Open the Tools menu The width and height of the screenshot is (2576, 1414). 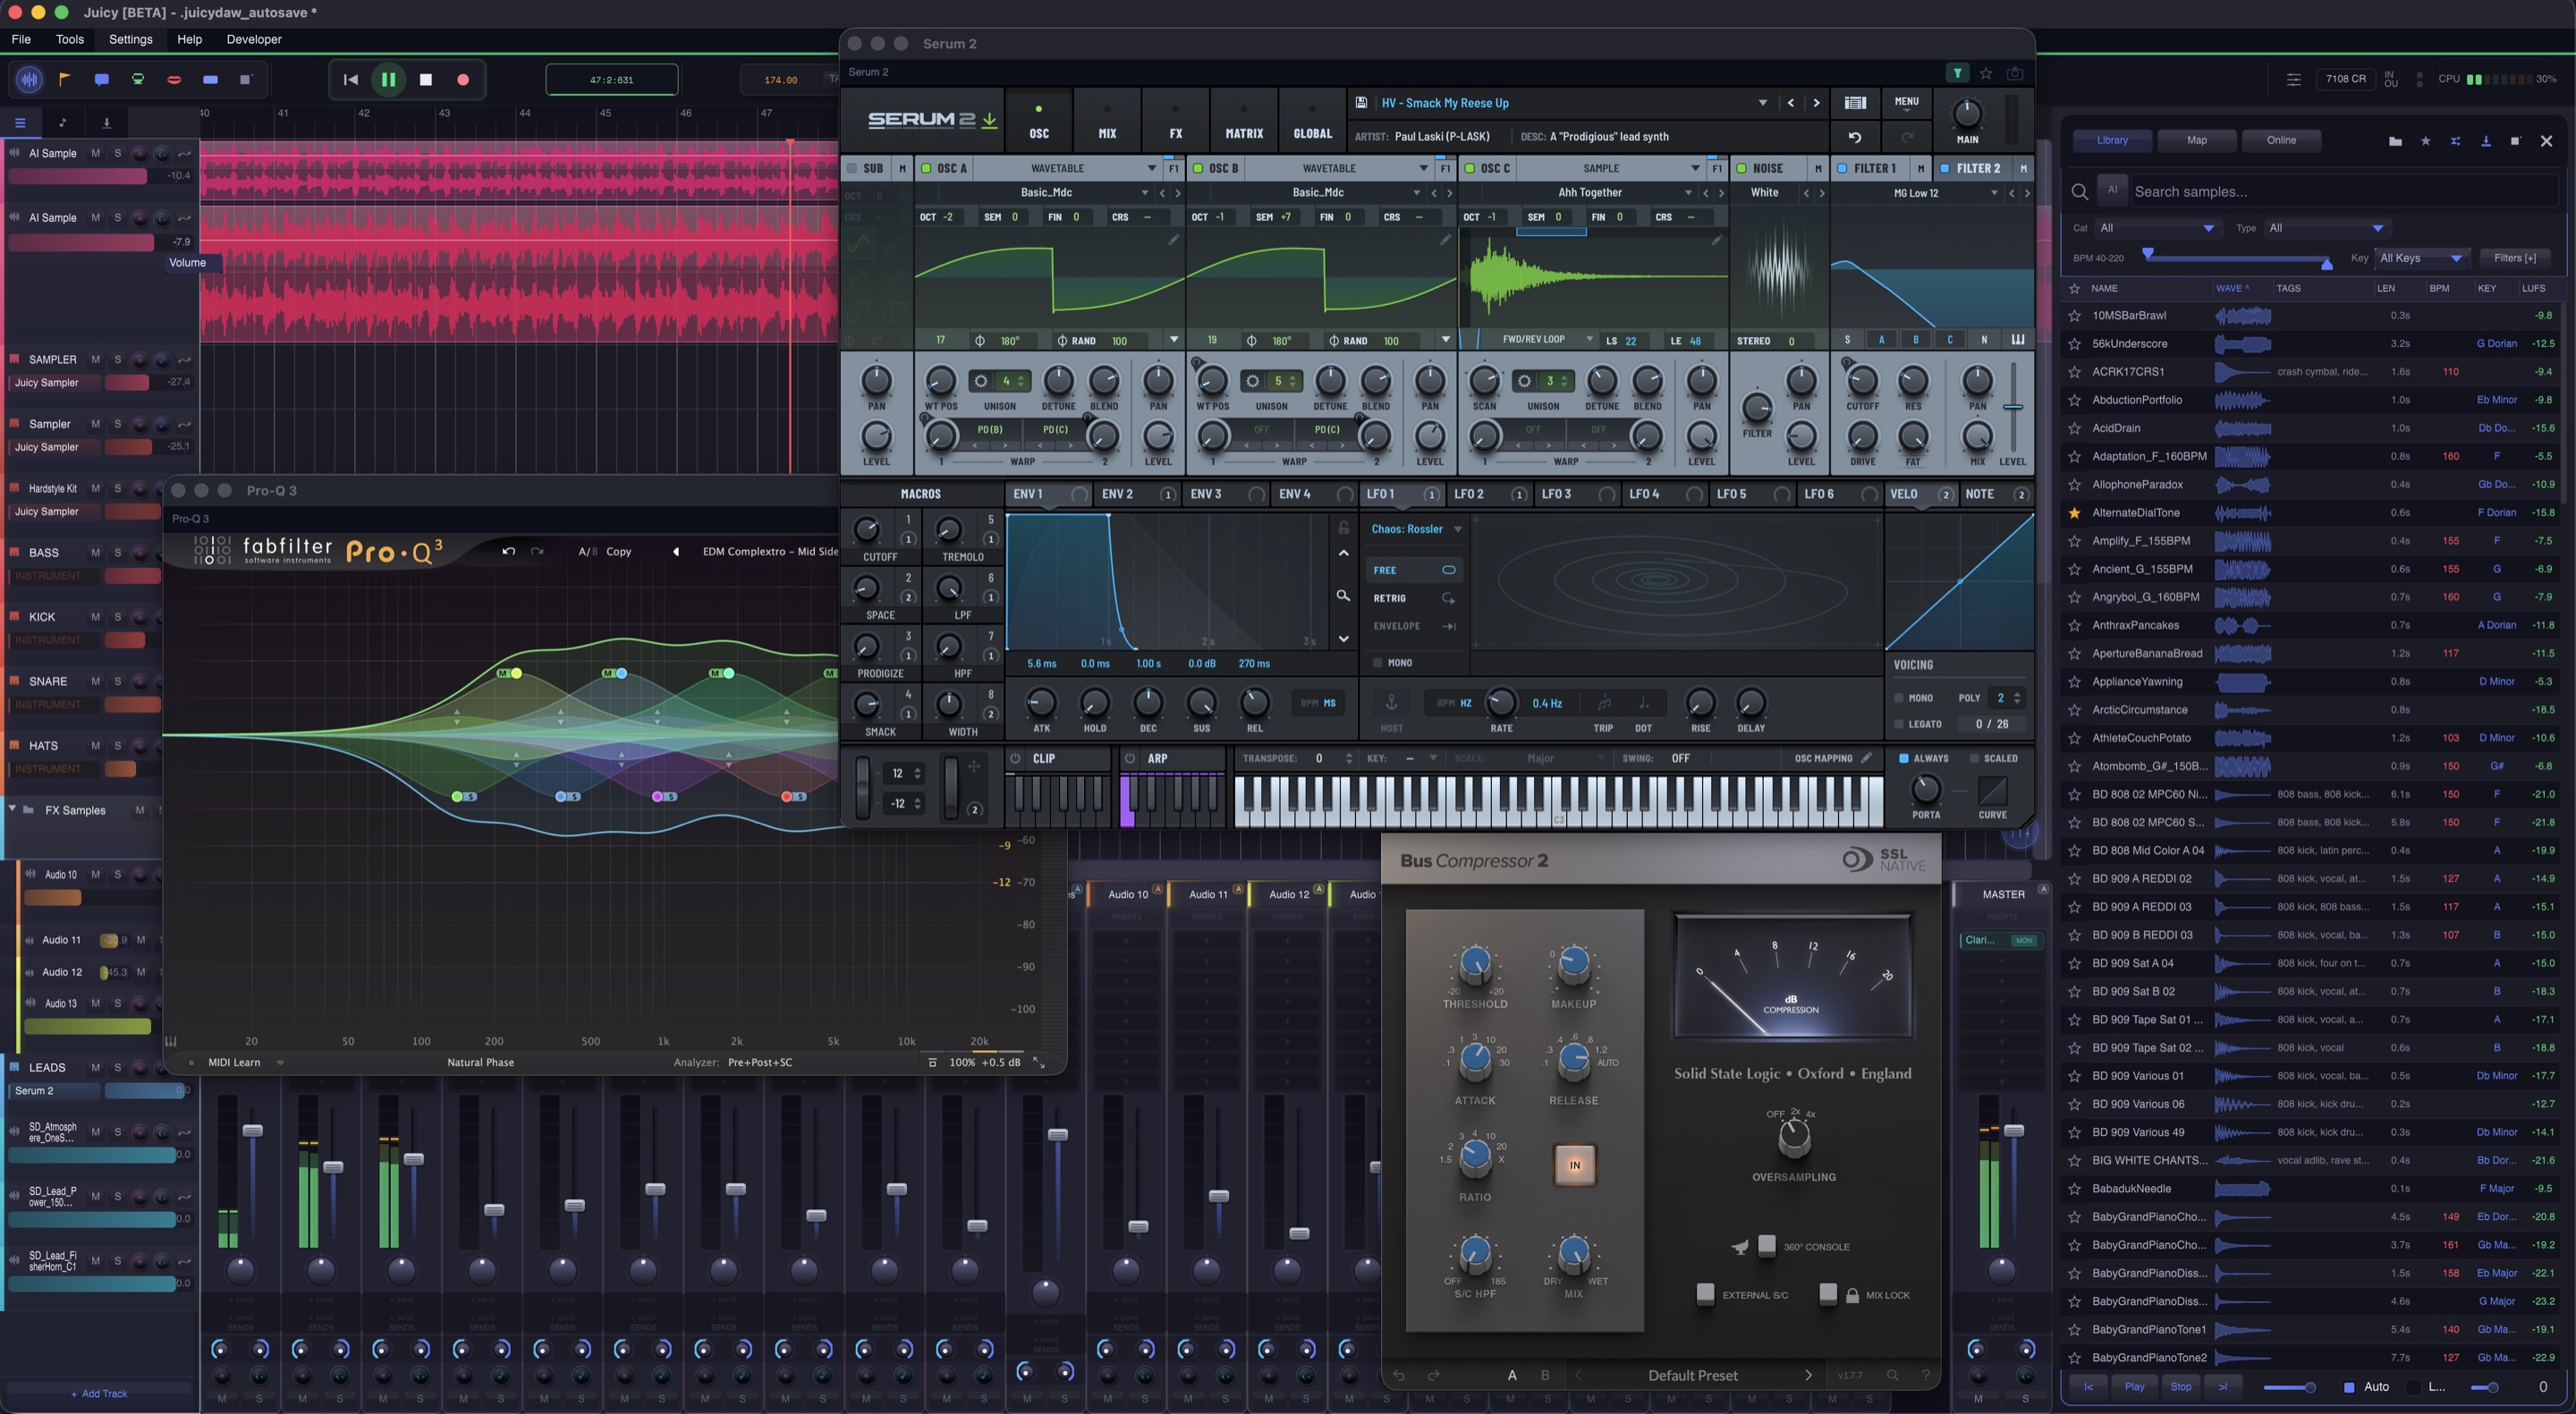(x=70, y=39)
